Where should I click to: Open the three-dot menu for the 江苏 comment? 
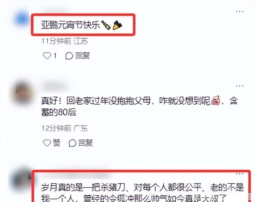[240, 11]
